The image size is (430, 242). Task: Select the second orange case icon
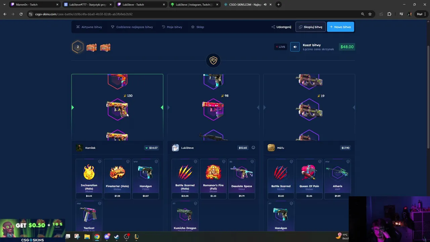coord(105,47)
